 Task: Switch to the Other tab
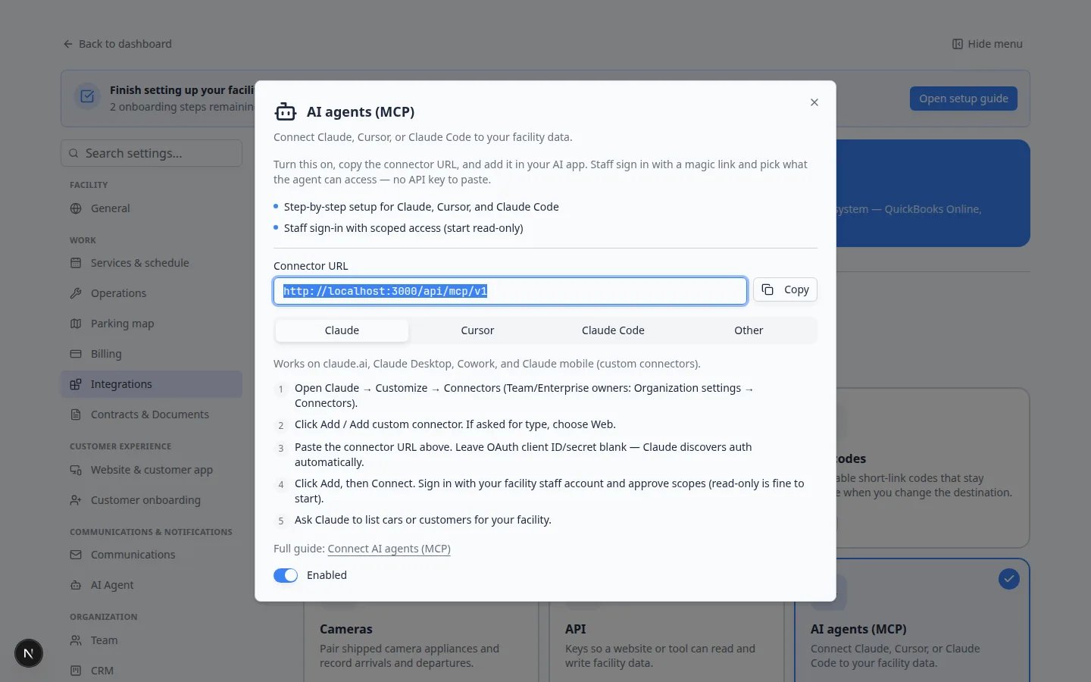point(749,330)
